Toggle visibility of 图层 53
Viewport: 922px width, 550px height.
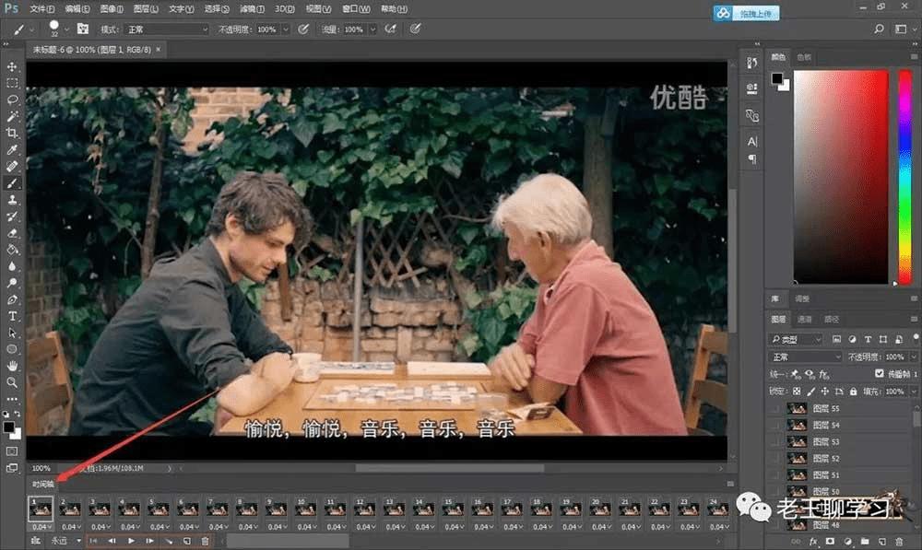pyautogui.click(x=775, y=441)
